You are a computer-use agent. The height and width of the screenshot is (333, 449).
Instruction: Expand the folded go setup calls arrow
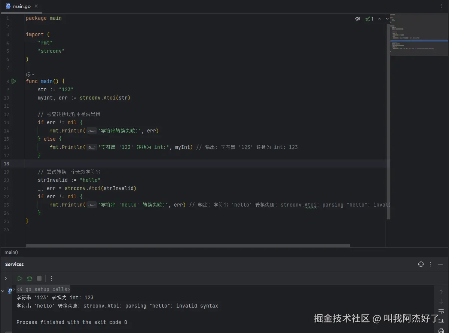point(15,289)
